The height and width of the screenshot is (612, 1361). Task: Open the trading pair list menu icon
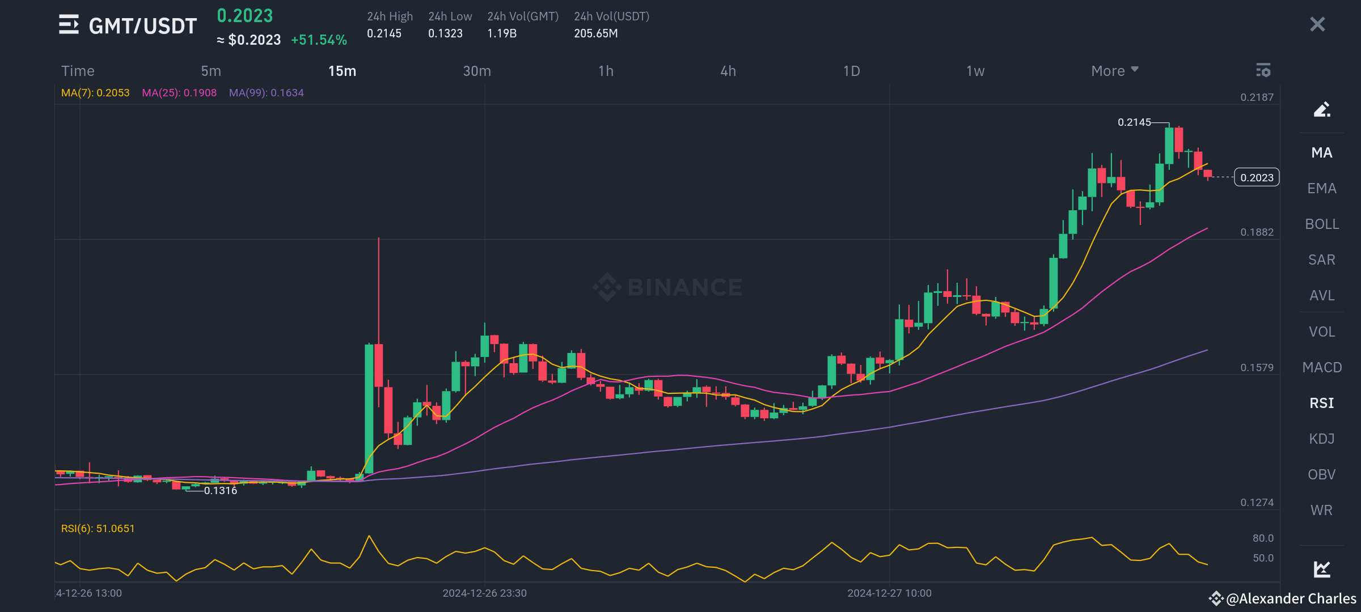click(x=69, y=24)
